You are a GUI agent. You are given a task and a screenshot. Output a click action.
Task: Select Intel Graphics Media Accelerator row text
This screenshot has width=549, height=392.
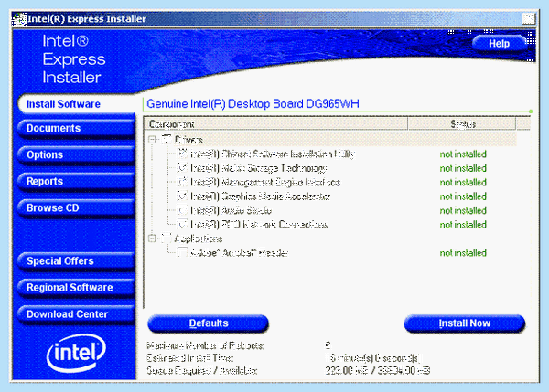[260, 196]
